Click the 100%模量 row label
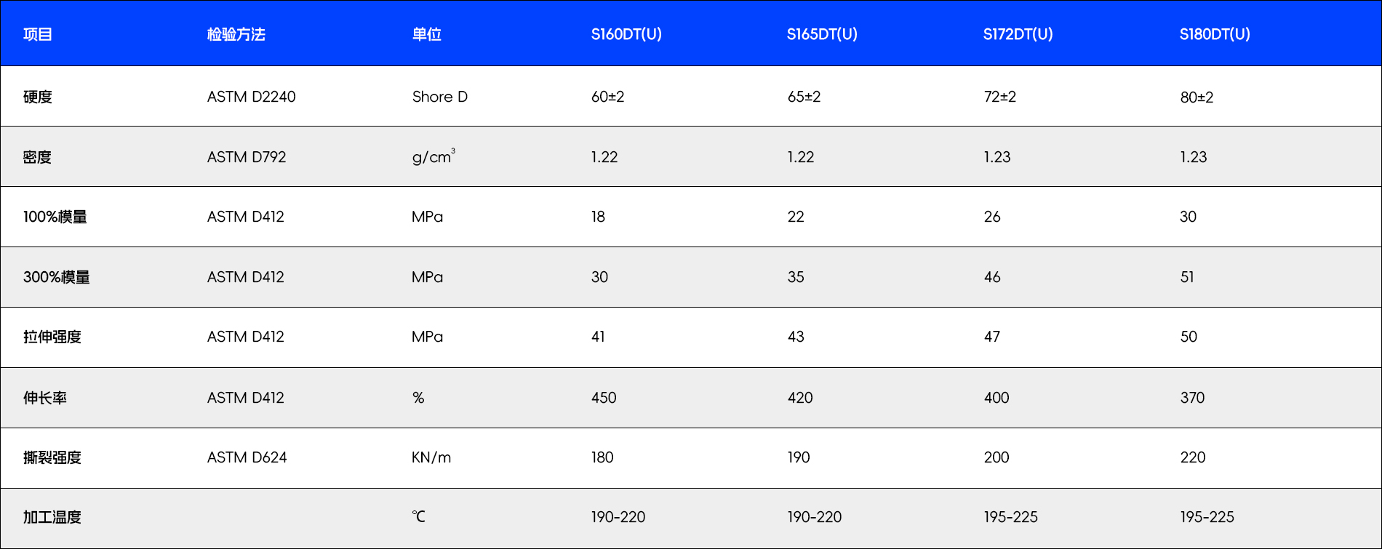The height and width of the screenshot is (549, 1382). (55, 217)
